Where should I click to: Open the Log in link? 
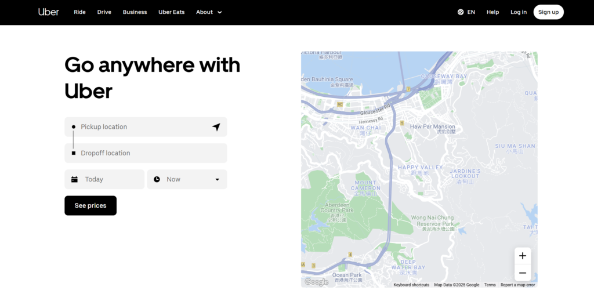coord(519,12)
